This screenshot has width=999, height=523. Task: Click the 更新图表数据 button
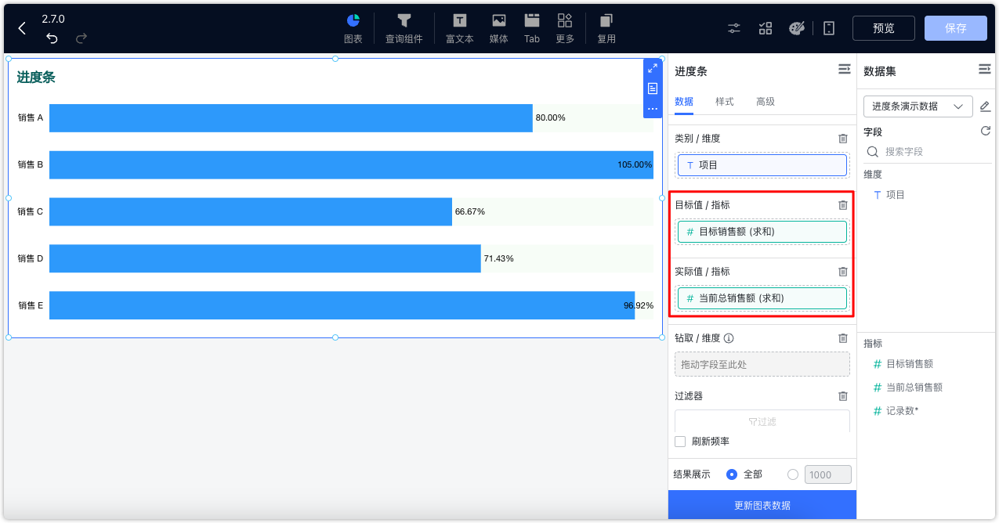point(762,505)
